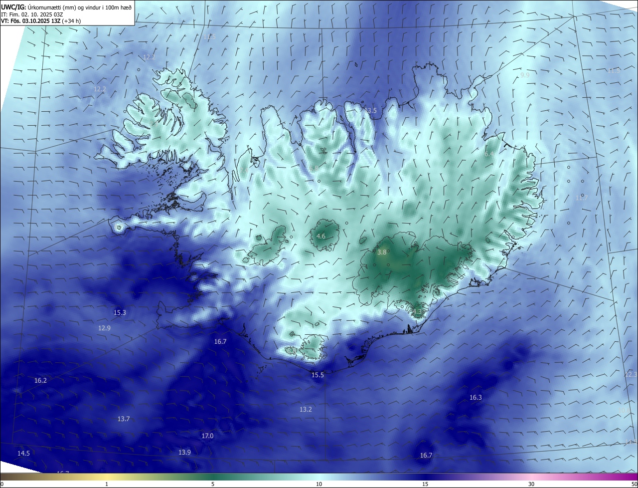Image resolution: width=638 pixels, height=488 pixels.
Task: Click the 12.9 value southwest of Iceland
Action: coord(104,328)
